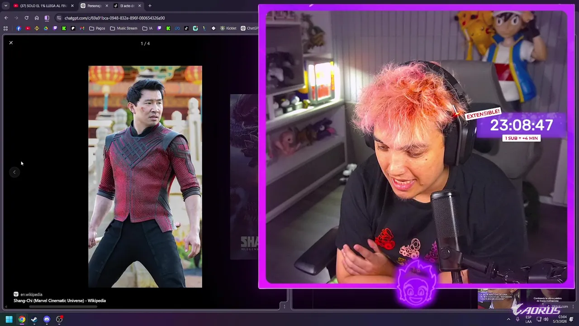
Task: Open the ESP LAA language switcher
Action: point(528,319)
